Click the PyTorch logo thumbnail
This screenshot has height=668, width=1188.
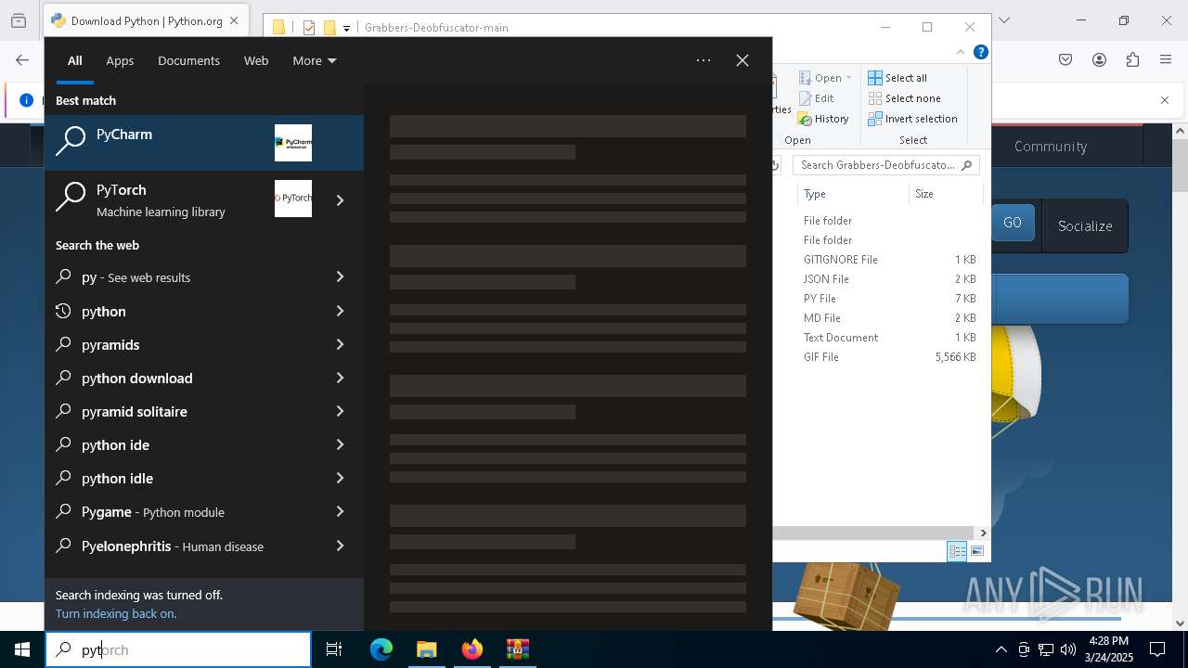click(x=293, y=199)
